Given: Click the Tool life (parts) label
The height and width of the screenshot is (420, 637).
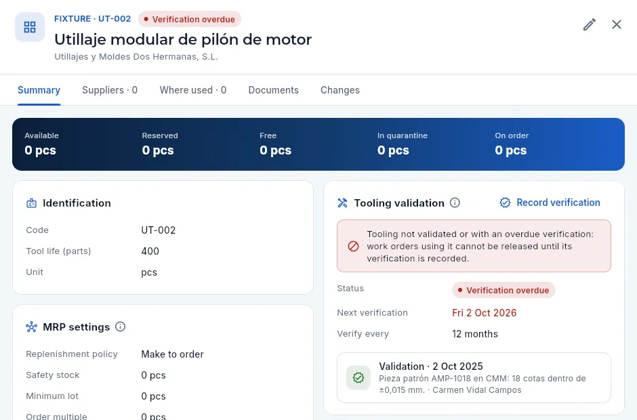Looking at the screenshot, I should point(58,251).
